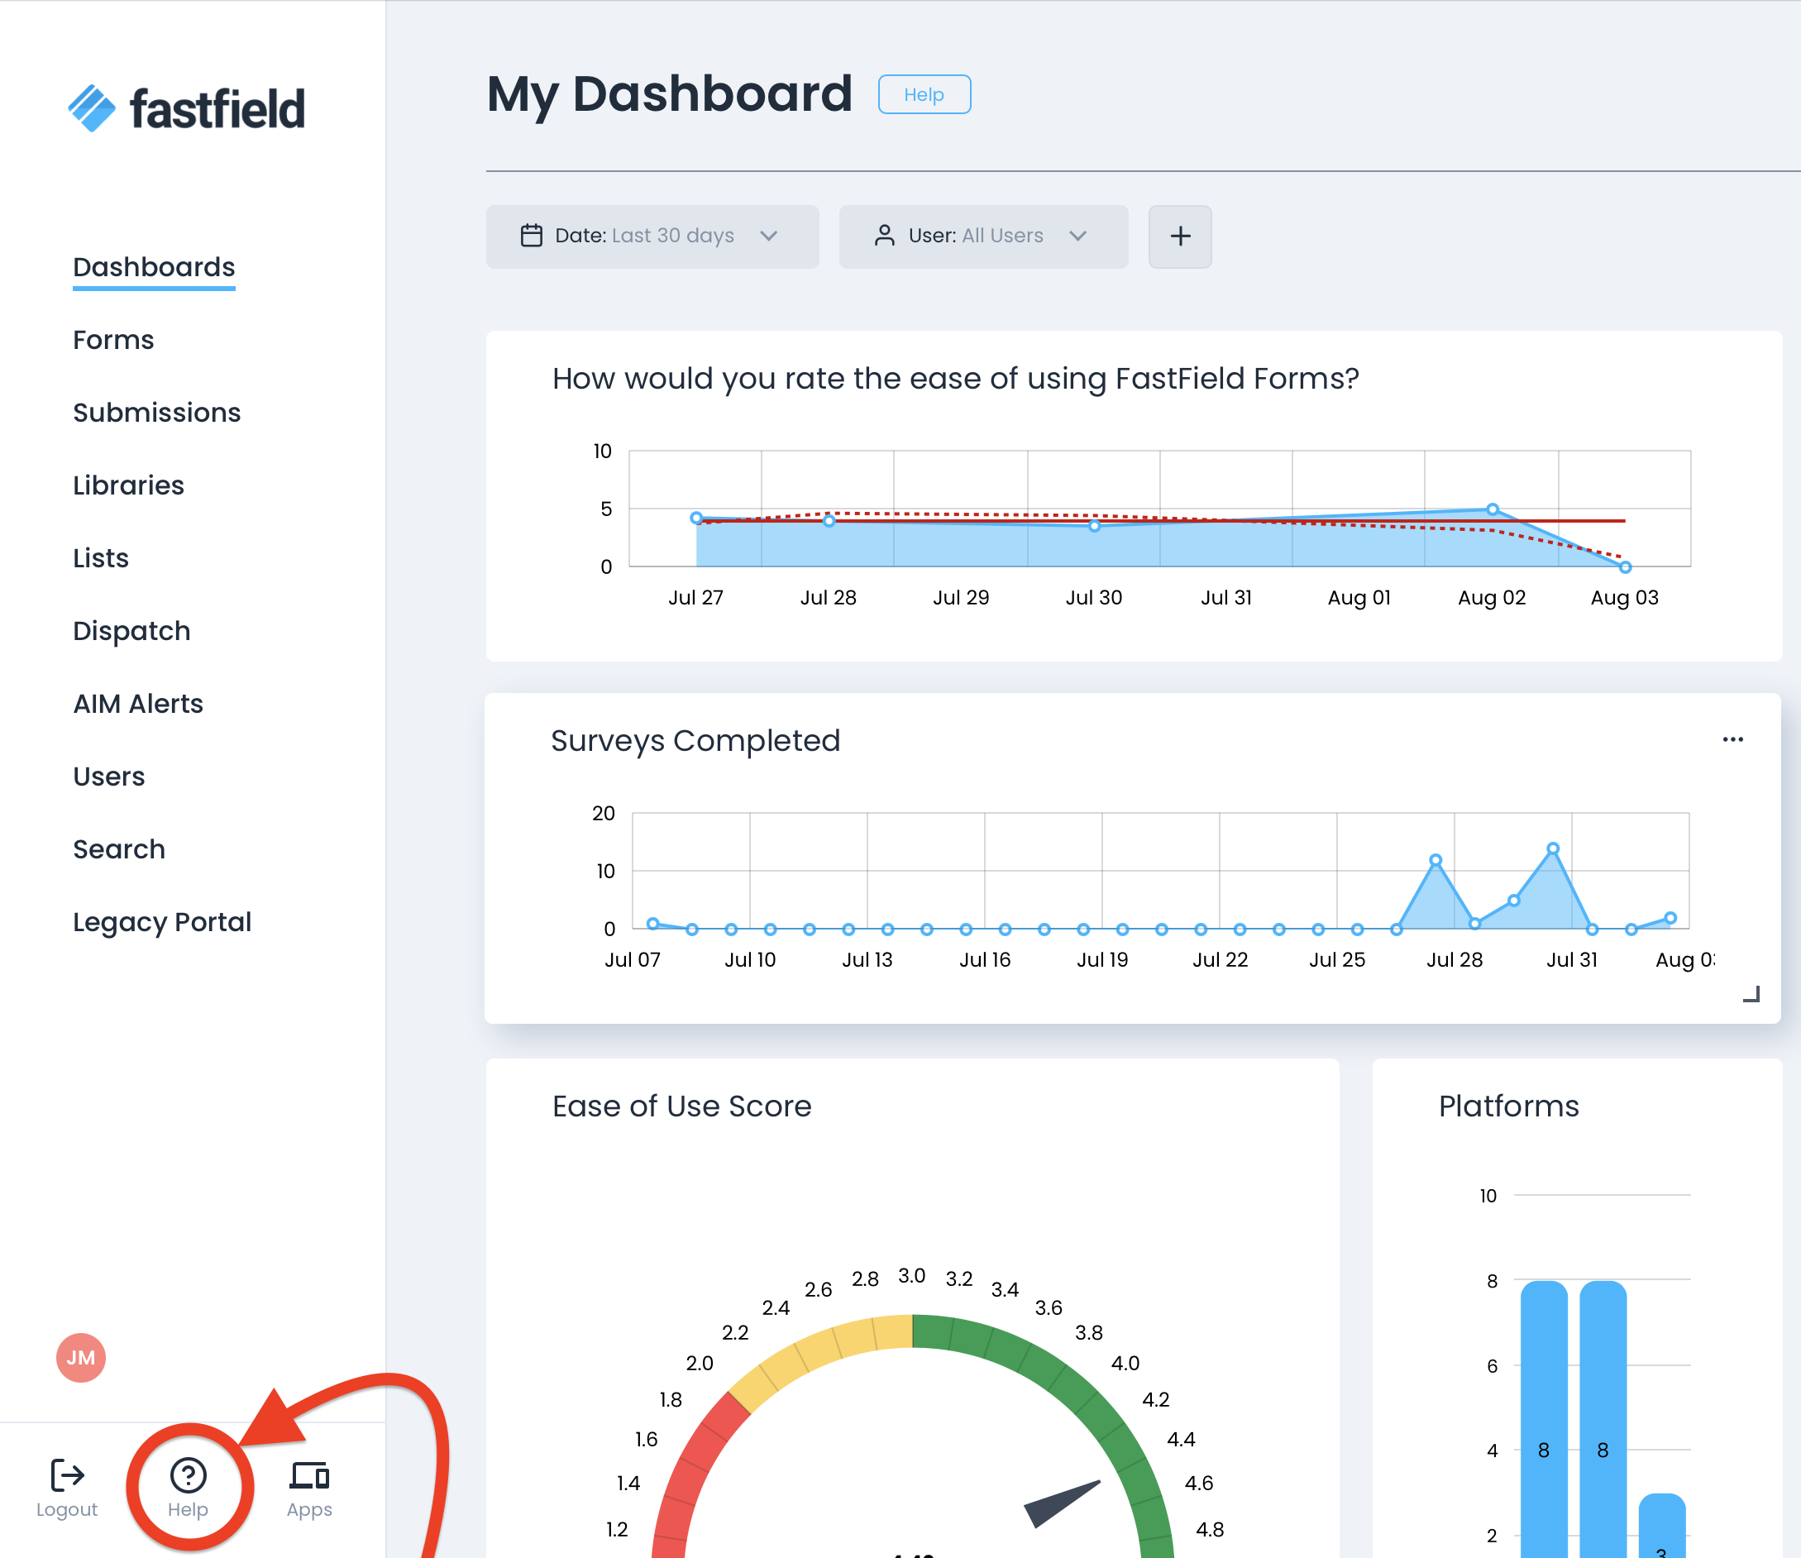Open the Help question-mark icon in sidebar
Viewport: 1801px width, 1558px height.
tap(188, 1474)
